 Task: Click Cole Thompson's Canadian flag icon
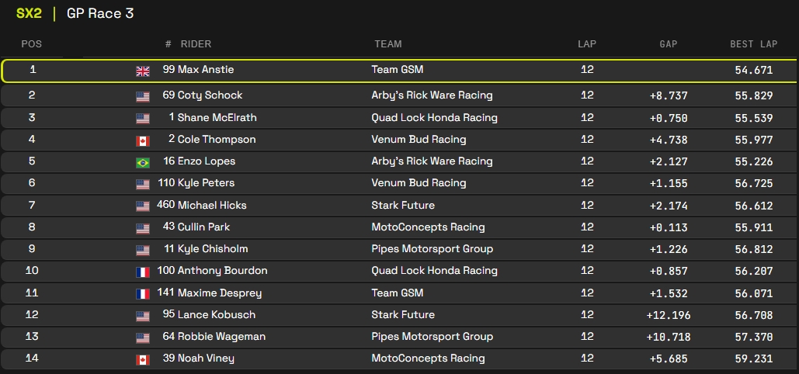tap(143, 140)
